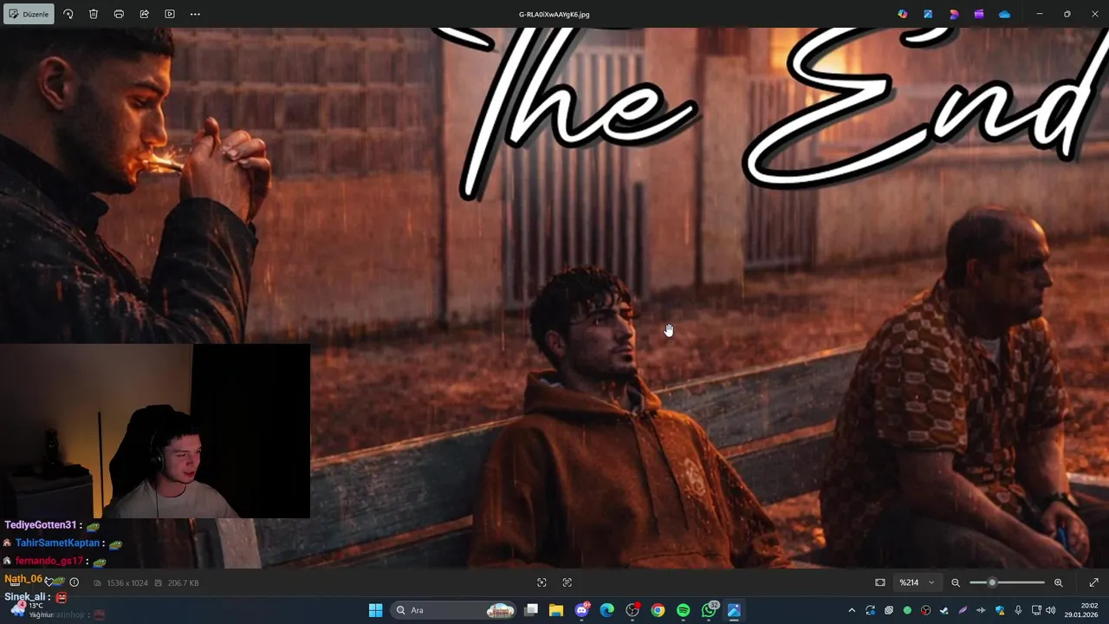
Task: Click the scan text icon in bottom bar
Action: click(x=567, y=582)
